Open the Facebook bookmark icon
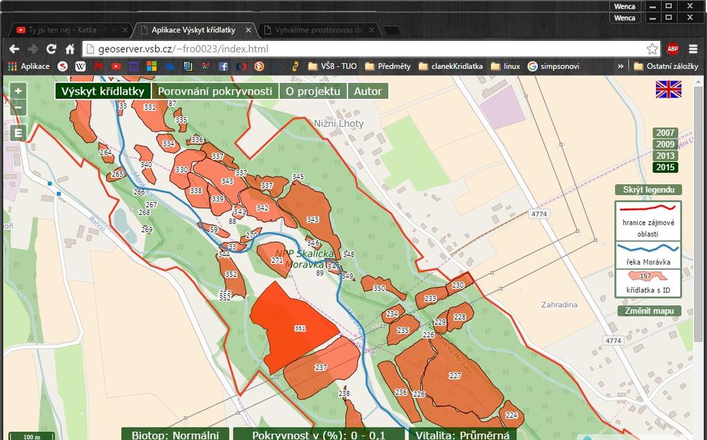707x440 pixels. (223, 66)
